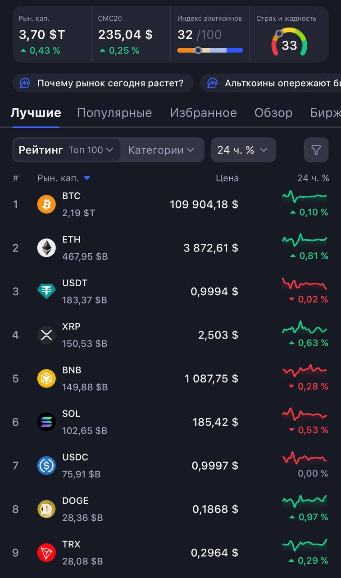Viewport: 341px width, 578px height.
Task: Open the Обзор tab
Action: pos(273,113)
